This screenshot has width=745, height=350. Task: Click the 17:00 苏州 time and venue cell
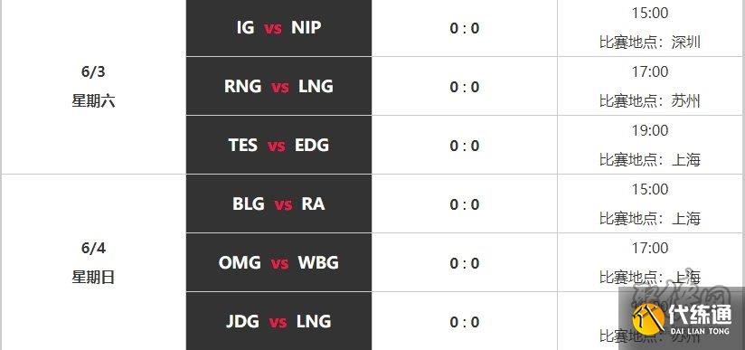tap(651, 86)
